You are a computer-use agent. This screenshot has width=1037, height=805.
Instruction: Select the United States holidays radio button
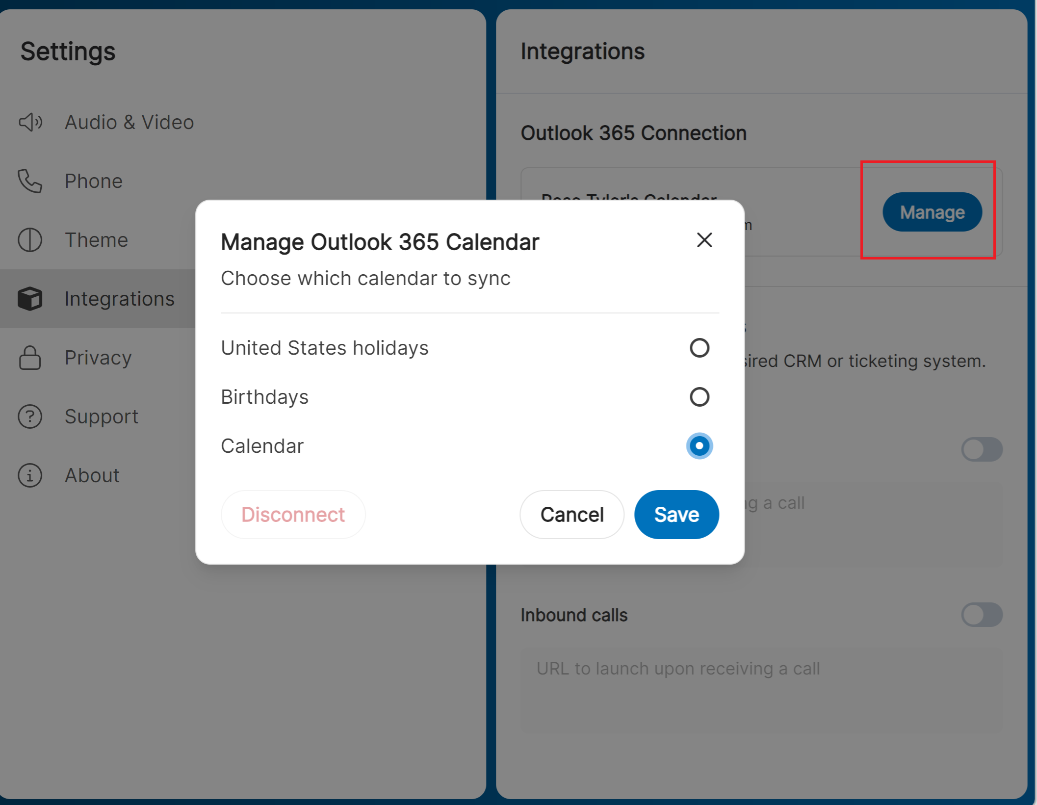700,348
